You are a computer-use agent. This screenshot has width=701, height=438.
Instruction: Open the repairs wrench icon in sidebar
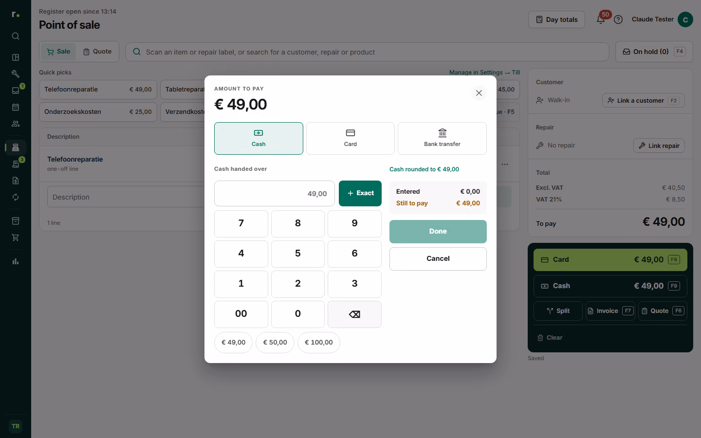click(x=16, y=74)
